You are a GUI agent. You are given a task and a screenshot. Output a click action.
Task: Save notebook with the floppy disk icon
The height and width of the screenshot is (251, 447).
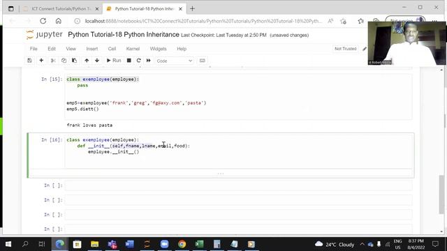click(29, 61)
